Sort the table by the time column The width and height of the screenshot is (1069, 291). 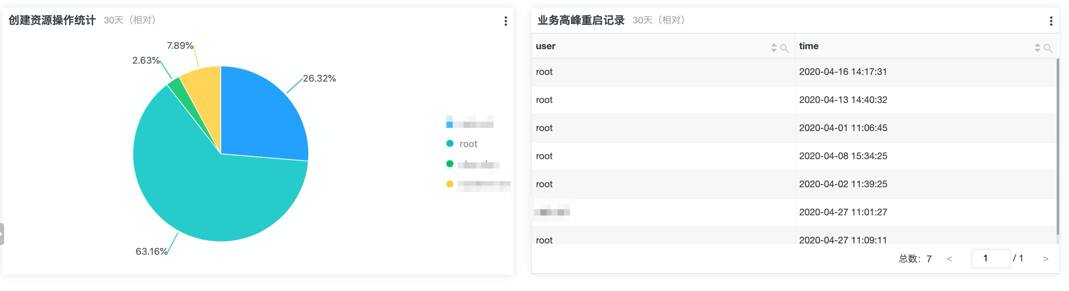(1037, 48)
